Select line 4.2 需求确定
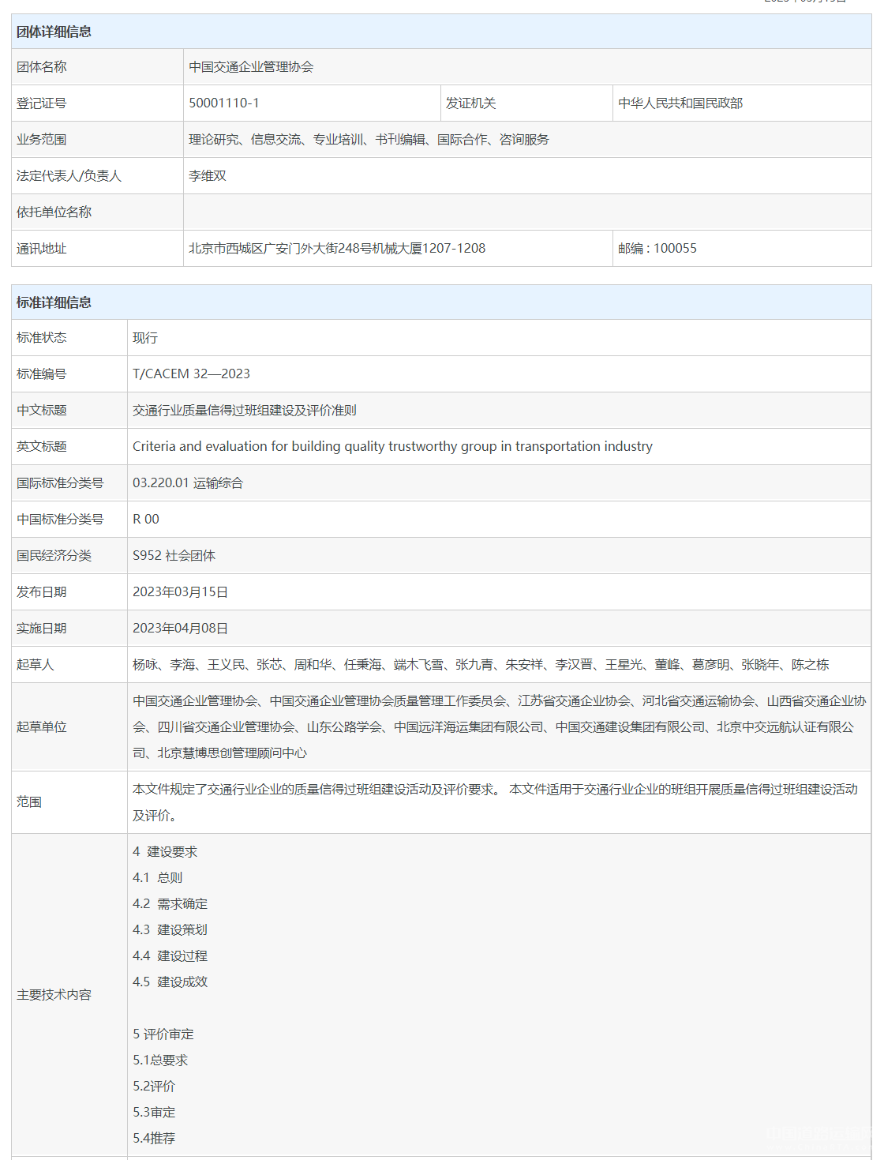 [x=170, y=904]
